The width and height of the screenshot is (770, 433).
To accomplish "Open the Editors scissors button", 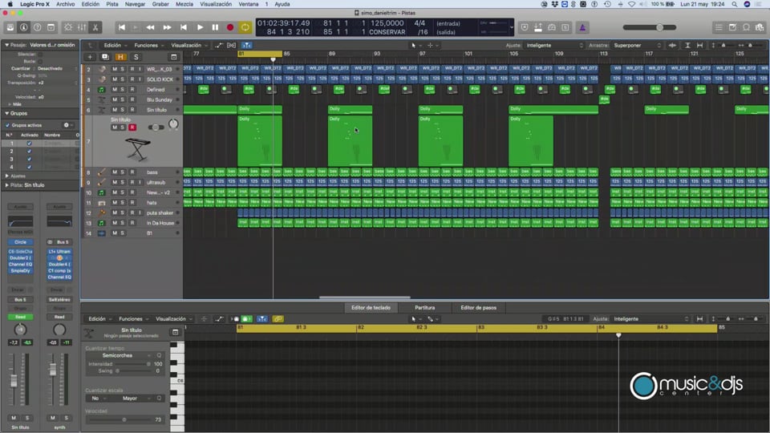I will (95, 27).
